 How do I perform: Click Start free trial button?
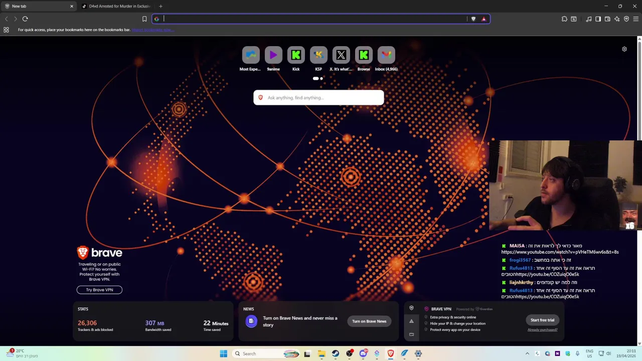(x=543, y=320)
